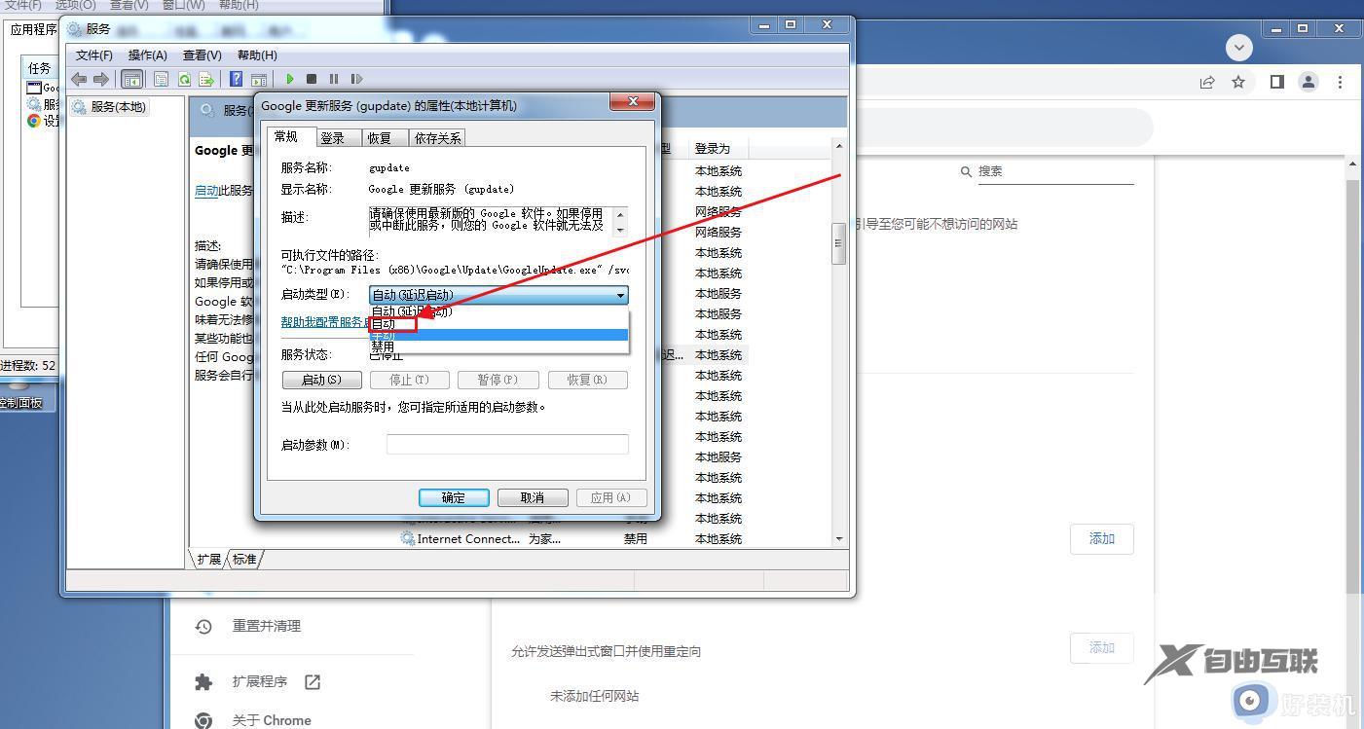Stop the service with the square stop icon
The width and height of the screenshot is (1364, 729).
pos(312,79)
